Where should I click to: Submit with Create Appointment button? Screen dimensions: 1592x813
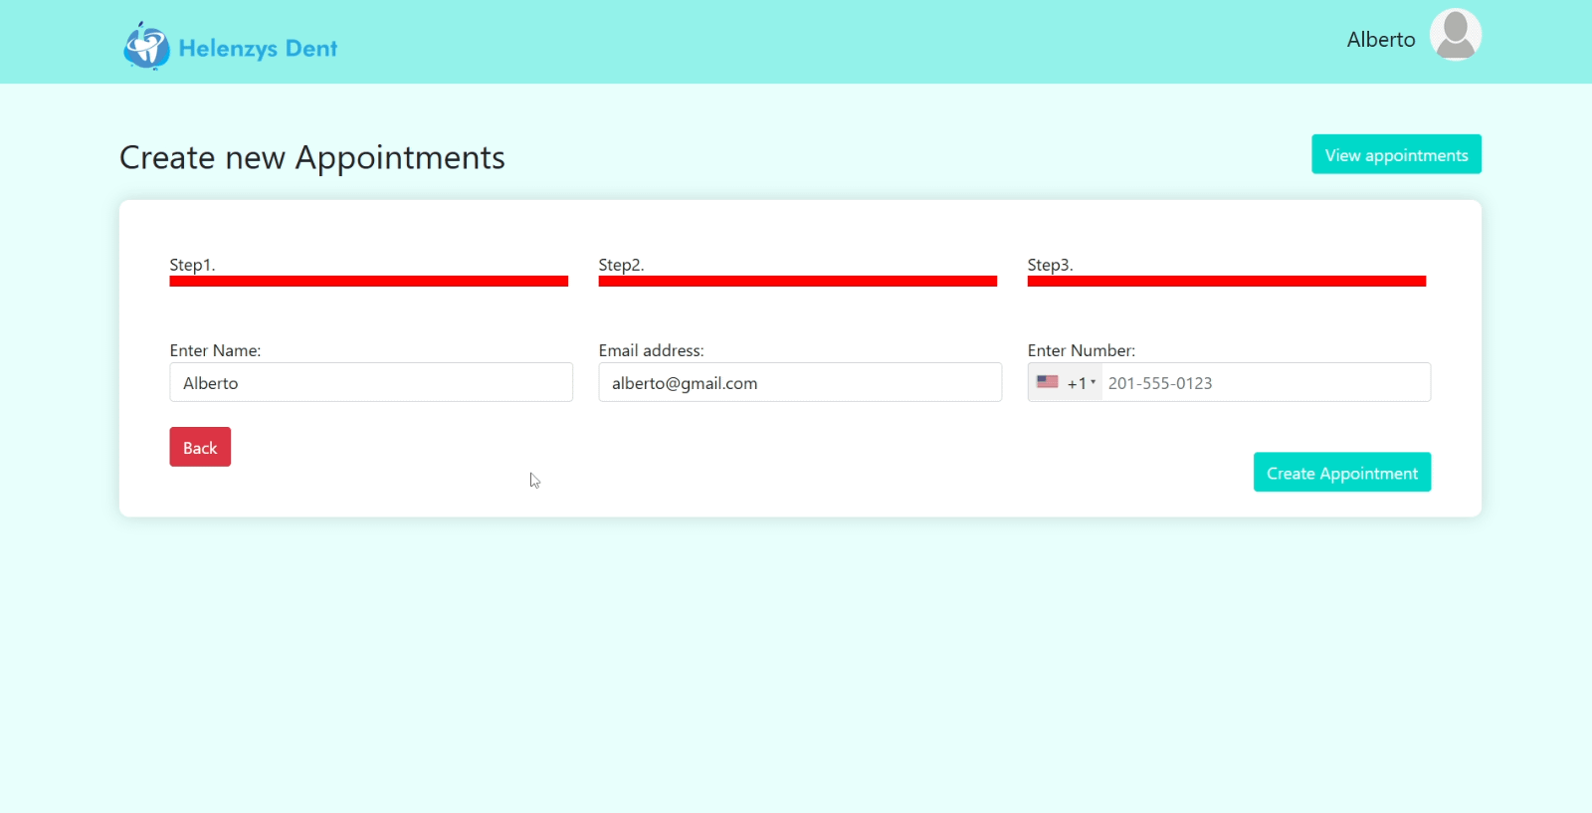pos(1341,473)
